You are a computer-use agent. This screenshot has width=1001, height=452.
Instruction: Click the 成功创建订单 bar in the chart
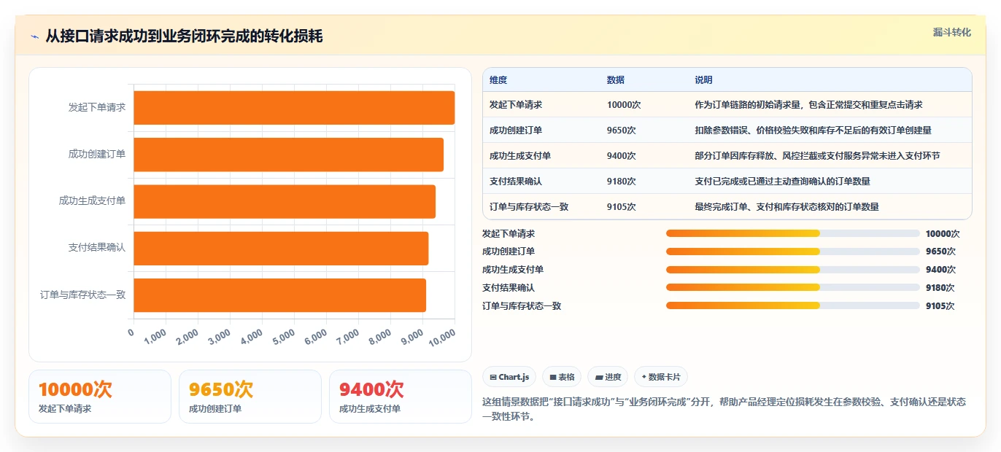[x=289, y=155]
